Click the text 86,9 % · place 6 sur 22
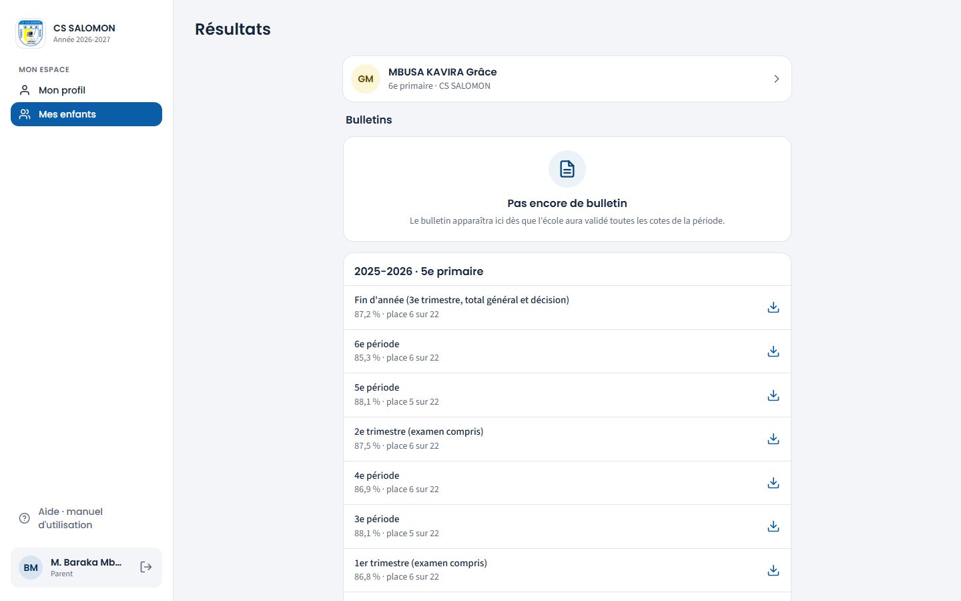Viewport: 961px width, 601px height. coord(396,489)
